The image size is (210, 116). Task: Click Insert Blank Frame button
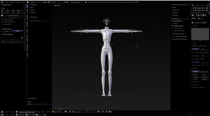[x=12, y=15]
